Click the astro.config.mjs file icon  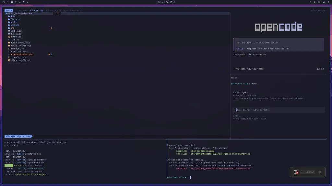(9, 43)
